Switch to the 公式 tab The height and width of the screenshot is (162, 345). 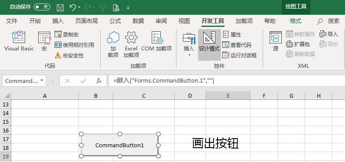point(115,21)
